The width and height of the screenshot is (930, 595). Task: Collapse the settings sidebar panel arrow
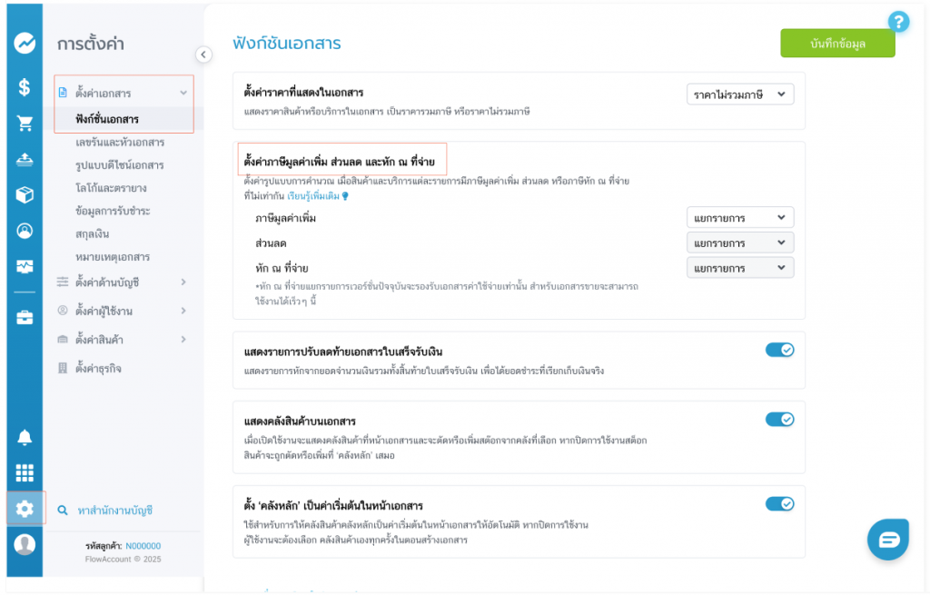(203, 55)
